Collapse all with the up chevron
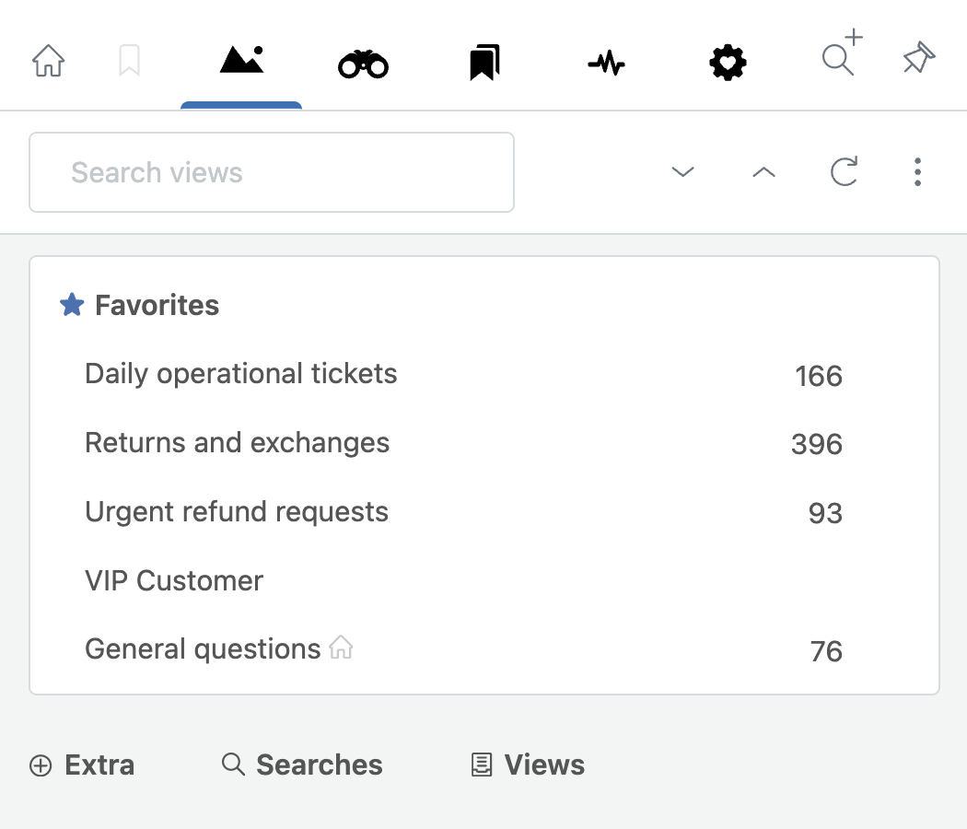The image size is (967, 829). 763,172
